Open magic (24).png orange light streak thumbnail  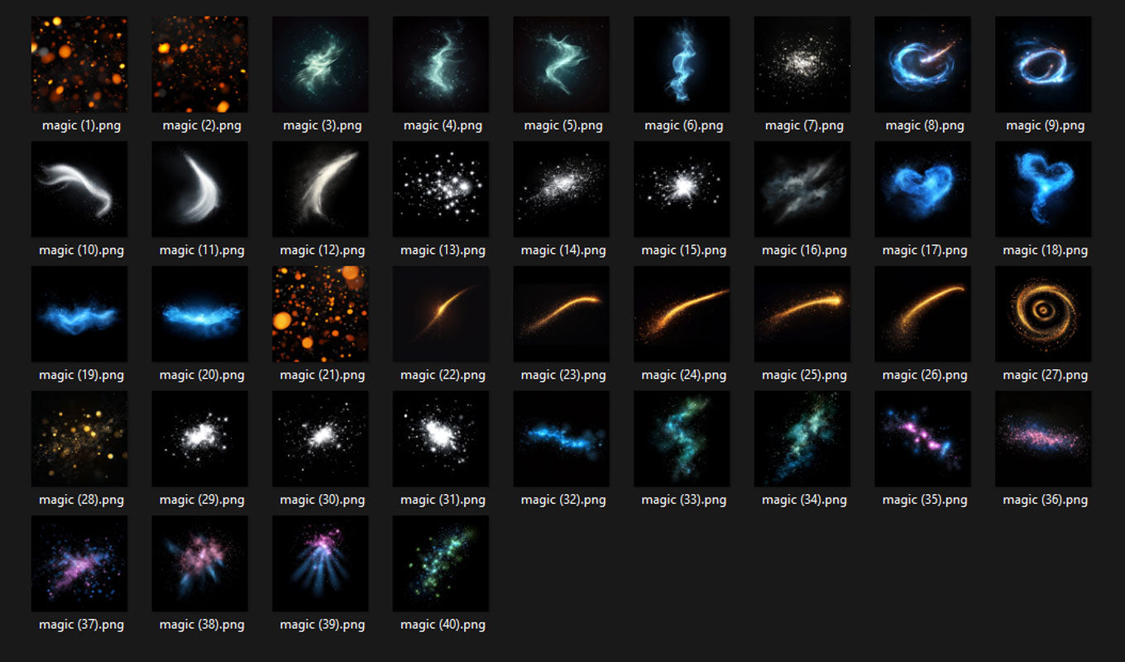pyautogui.click(x=682, y=314)
